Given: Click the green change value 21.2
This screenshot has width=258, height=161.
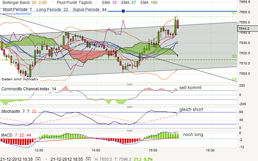Looking at the screenshot, I should point(138,159).
